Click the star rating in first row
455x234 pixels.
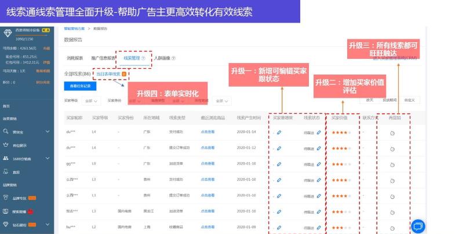pos(340,132)
